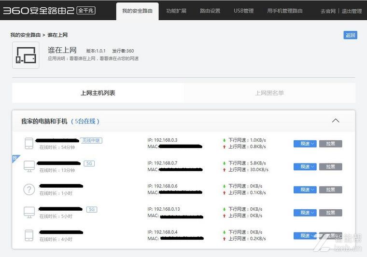This screenshot has height=257, width=367.
Task: Click the 版本:1.0.1 text
Action: [96, 51]
